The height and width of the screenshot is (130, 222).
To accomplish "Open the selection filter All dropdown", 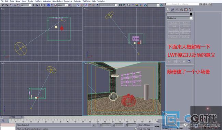I will [30, 5].
